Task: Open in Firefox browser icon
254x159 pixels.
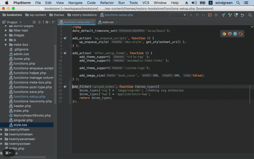Action: coord(229,34)
